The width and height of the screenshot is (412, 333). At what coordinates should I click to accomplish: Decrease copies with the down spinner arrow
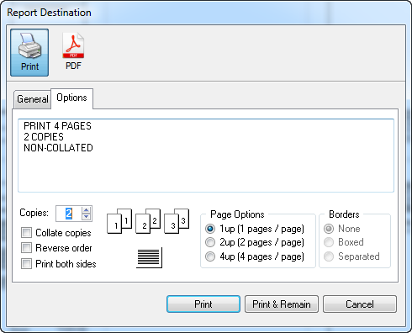click(x=87, y=217)
